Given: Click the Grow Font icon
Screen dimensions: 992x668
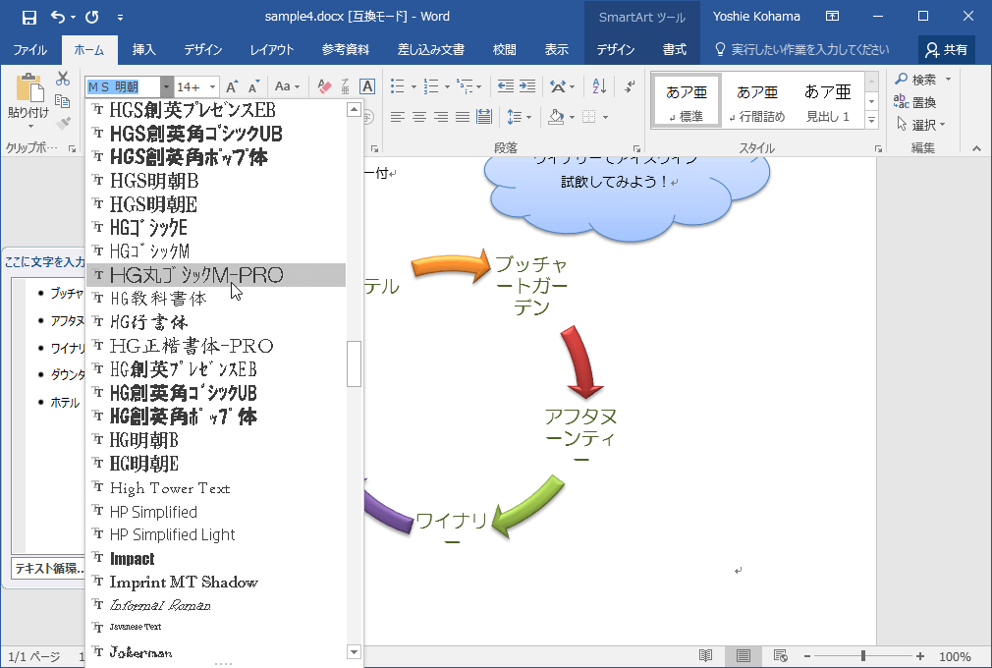Looking at the screenshot, I should click(x=232, y=86).
